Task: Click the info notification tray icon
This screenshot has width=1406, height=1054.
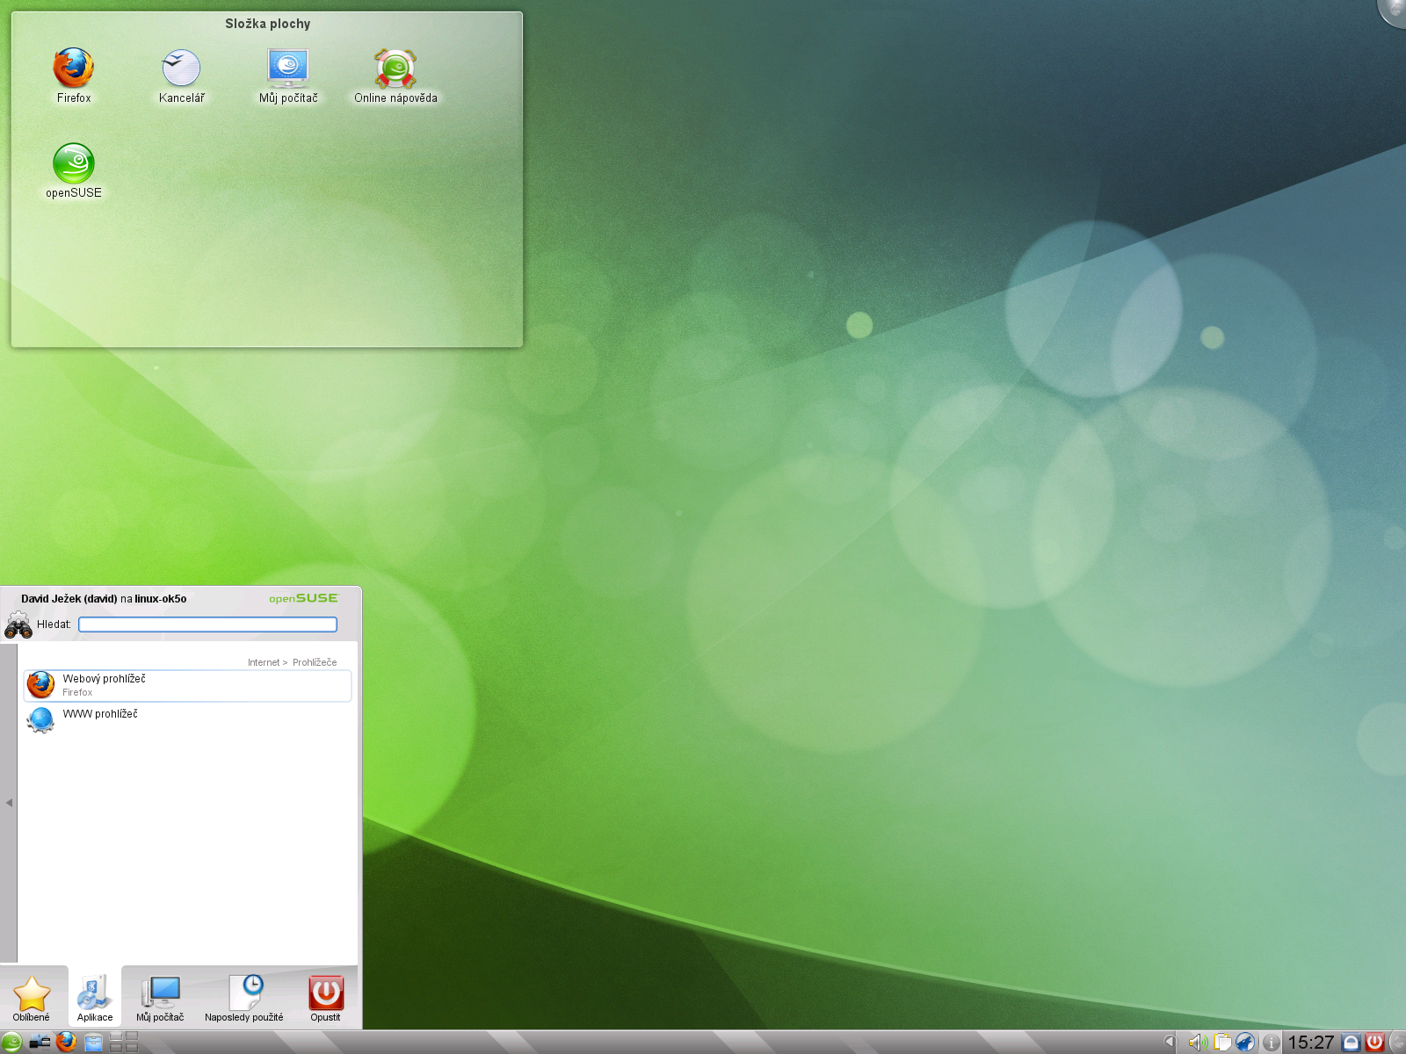Action: (1271, 1043)
